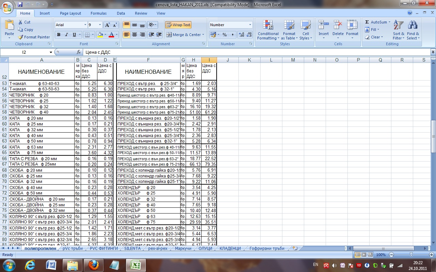
Task: Expand the Number format dropdown
Action: pos(250,25)
